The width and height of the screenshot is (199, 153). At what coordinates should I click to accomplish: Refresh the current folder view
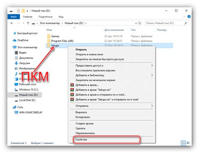pos(140,23)
